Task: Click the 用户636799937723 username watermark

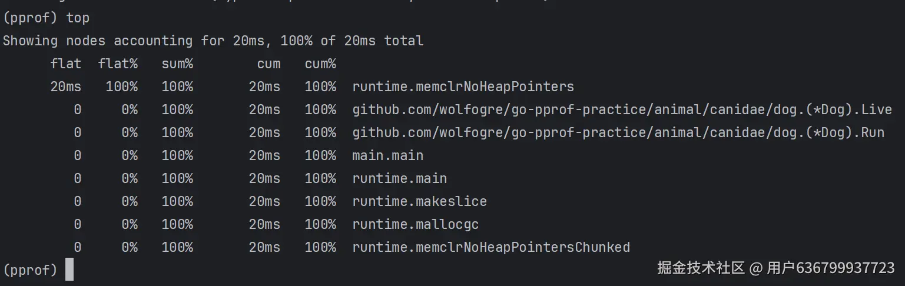Action: tap(830, 268)
